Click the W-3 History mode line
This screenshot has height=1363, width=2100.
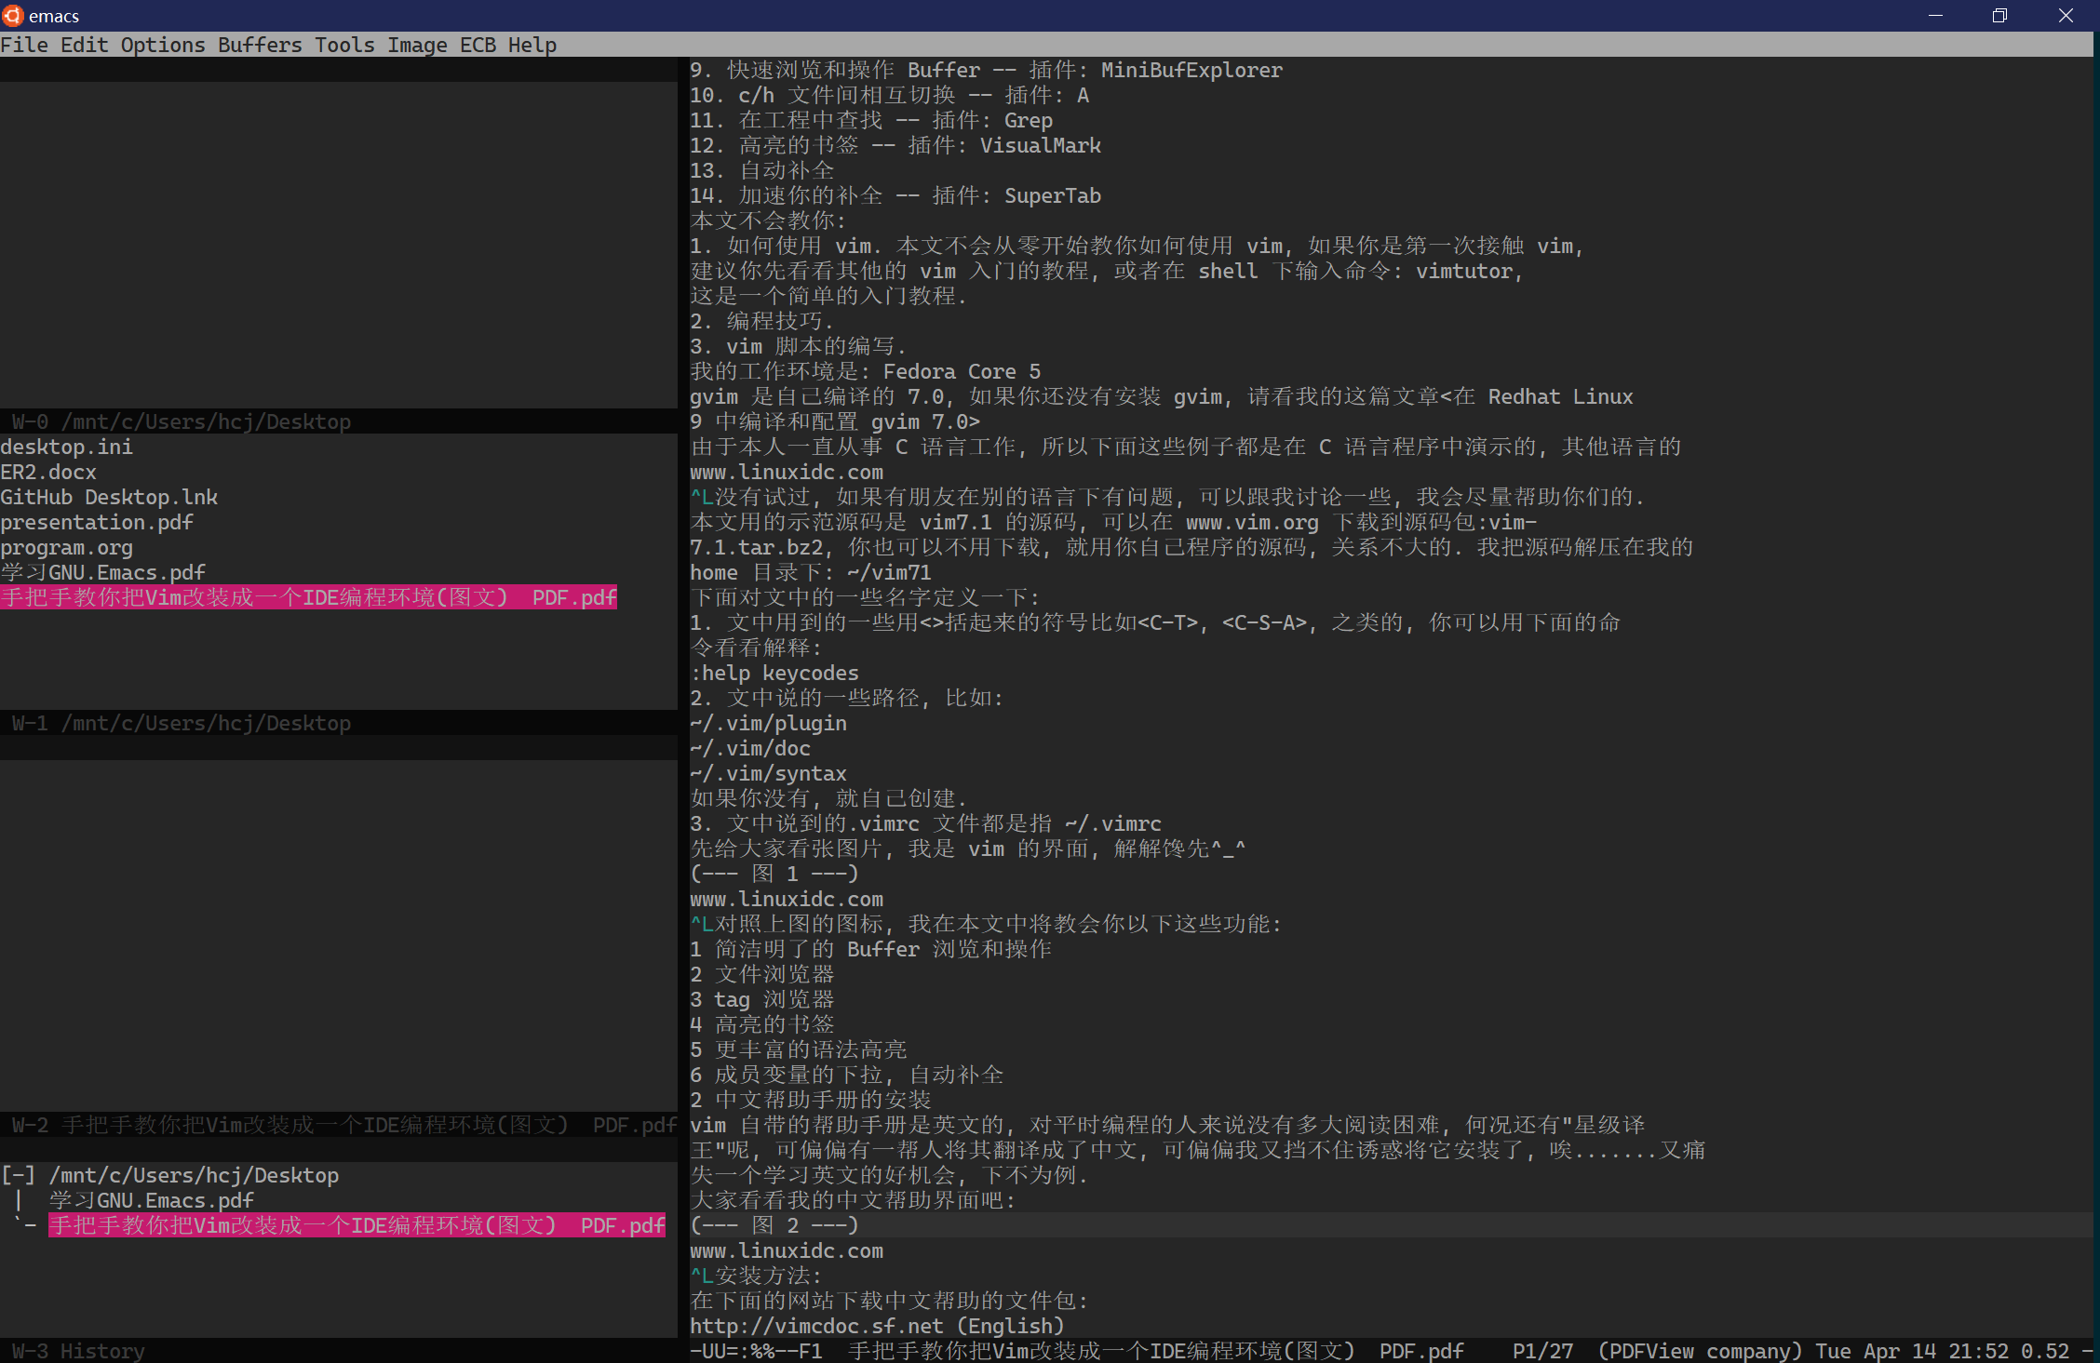(x=339, y=1351)
